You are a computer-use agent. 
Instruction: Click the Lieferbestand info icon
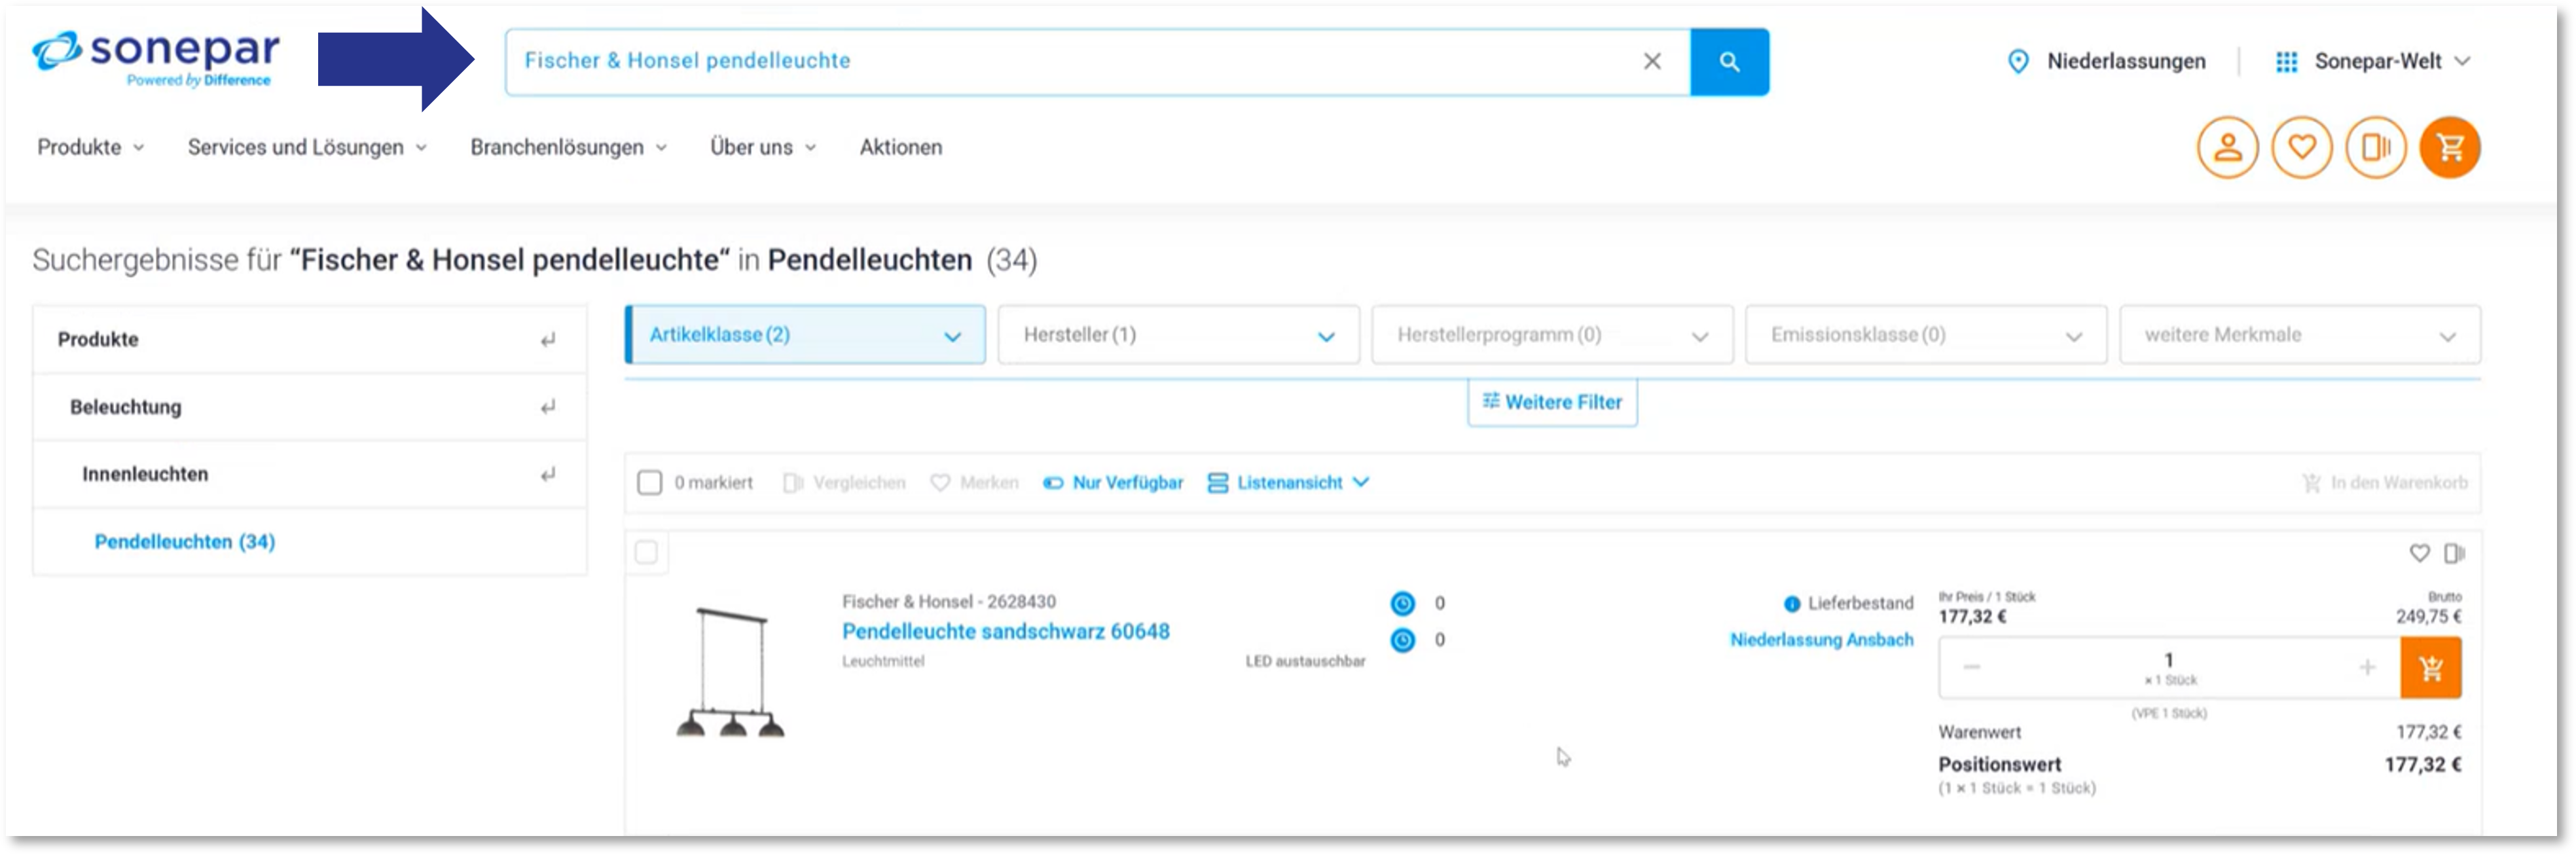1792,604
